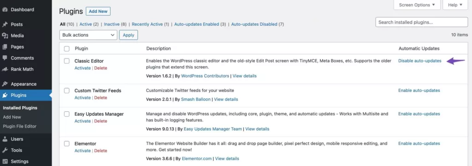Click the Appearance paintbrush icon
The width and height of the screenshot is (472, 166).
5,84
